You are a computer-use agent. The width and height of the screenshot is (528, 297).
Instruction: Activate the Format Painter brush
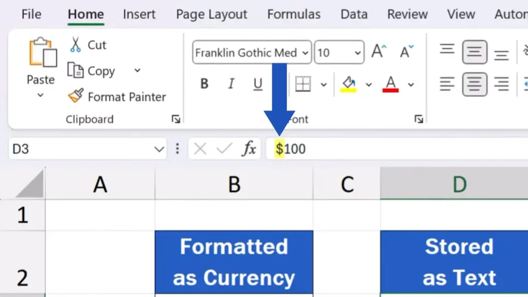click(76, 96)
